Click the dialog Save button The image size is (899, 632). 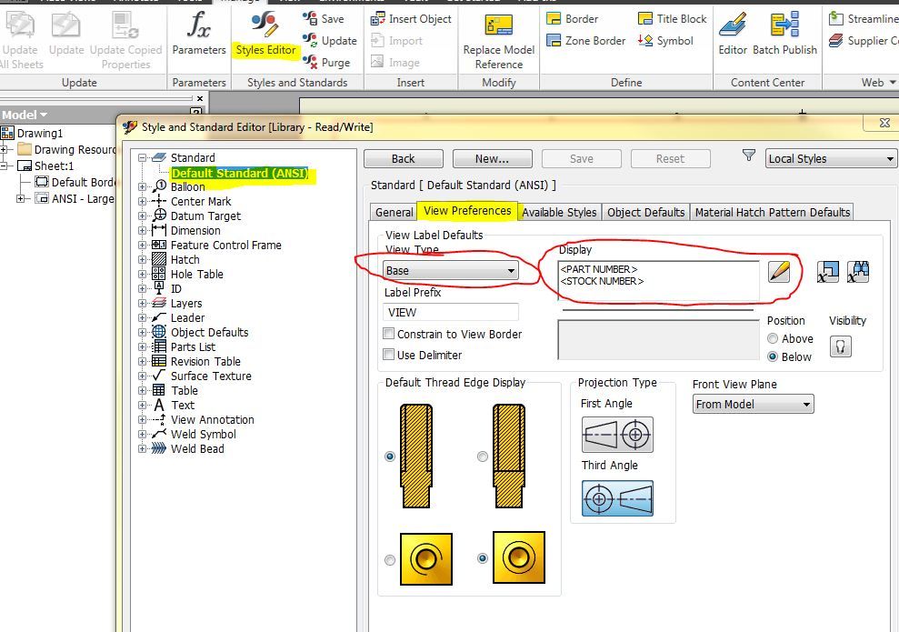click(582, 159)
